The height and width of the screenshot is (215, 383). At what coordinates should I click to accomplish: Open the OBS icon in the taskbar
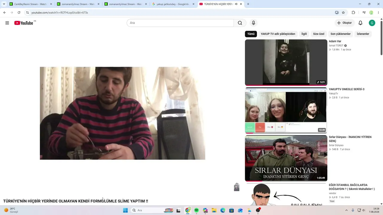tap(258, 210)
